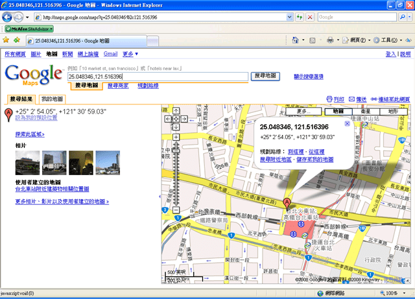Open the first photo thumbnail
The height and width of the screenshot is (299, 415).
coord(27,163)
